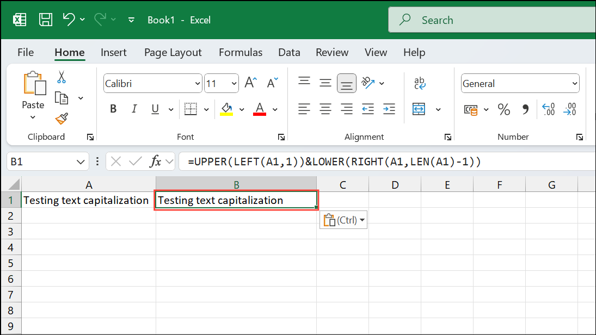Image resolution: width=596 pixels, height=335 pixels.
Task: Switch to the Formulas ribbon tab
Action: [x=241, y=52]
